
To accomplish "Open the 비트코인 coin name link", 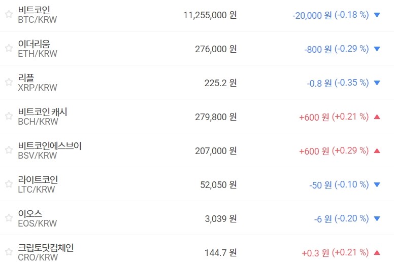I will click(34, 10).
